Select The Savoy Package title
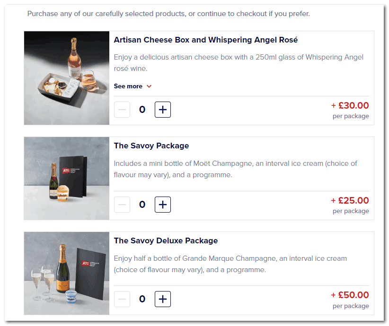The image size is (389, 326). point(151,146)
